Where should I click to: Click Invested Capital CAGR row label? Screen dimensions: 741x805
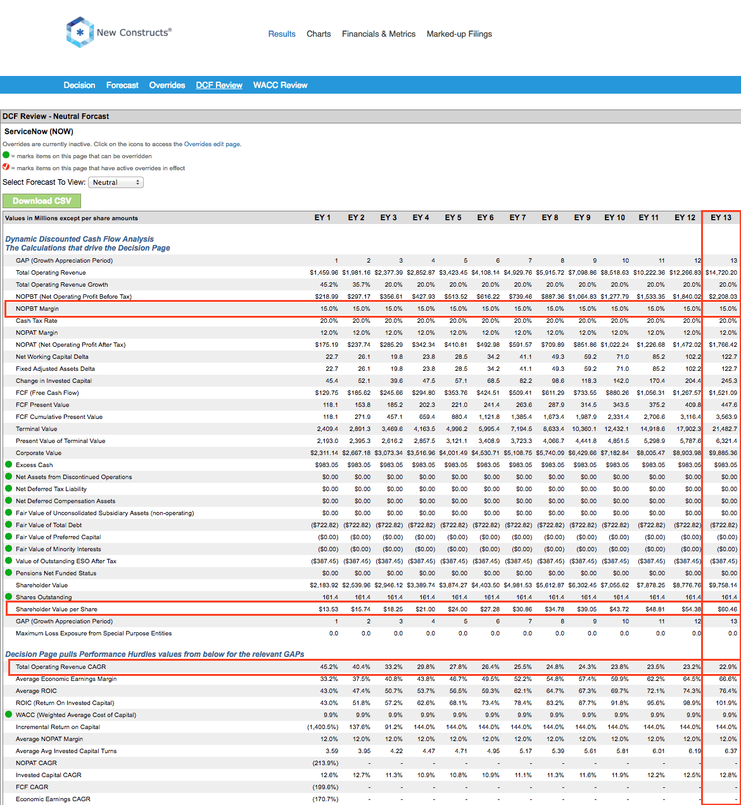click(x=49, y=775)
